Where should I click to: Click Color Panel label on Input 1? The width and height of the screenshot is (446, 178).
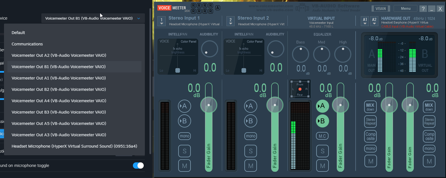[188, 41]
